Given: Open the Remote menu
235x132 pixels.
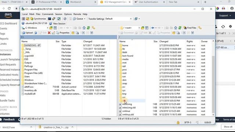Looking at the screenshot, I should click(77, 14).
